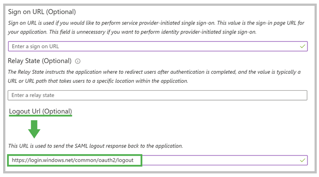
Task: Click the SAML logout response description text
Action: (96, 146)
